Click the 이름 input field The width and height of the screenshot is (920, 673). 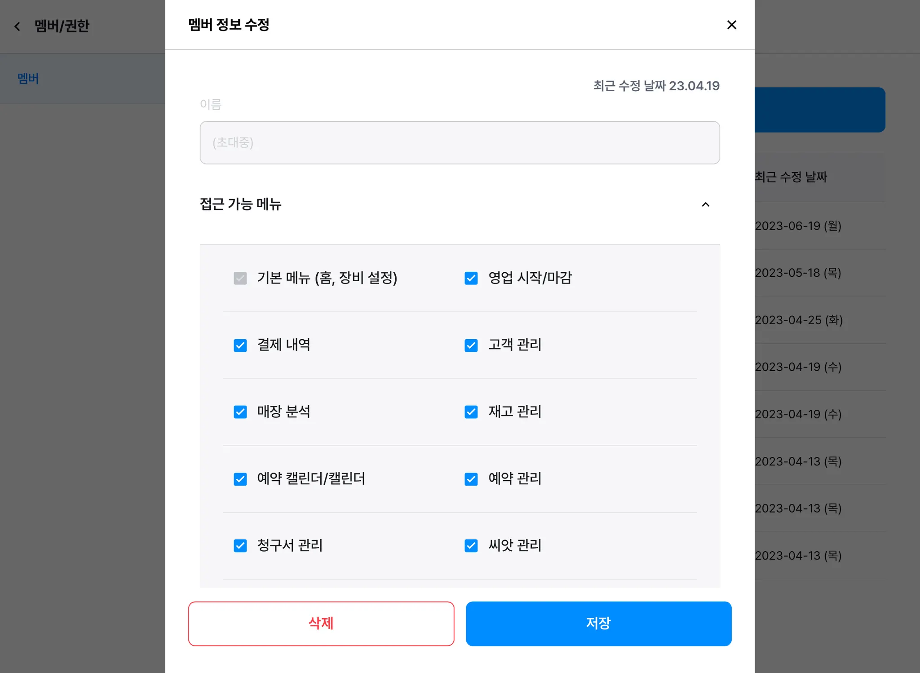(460, 142)
